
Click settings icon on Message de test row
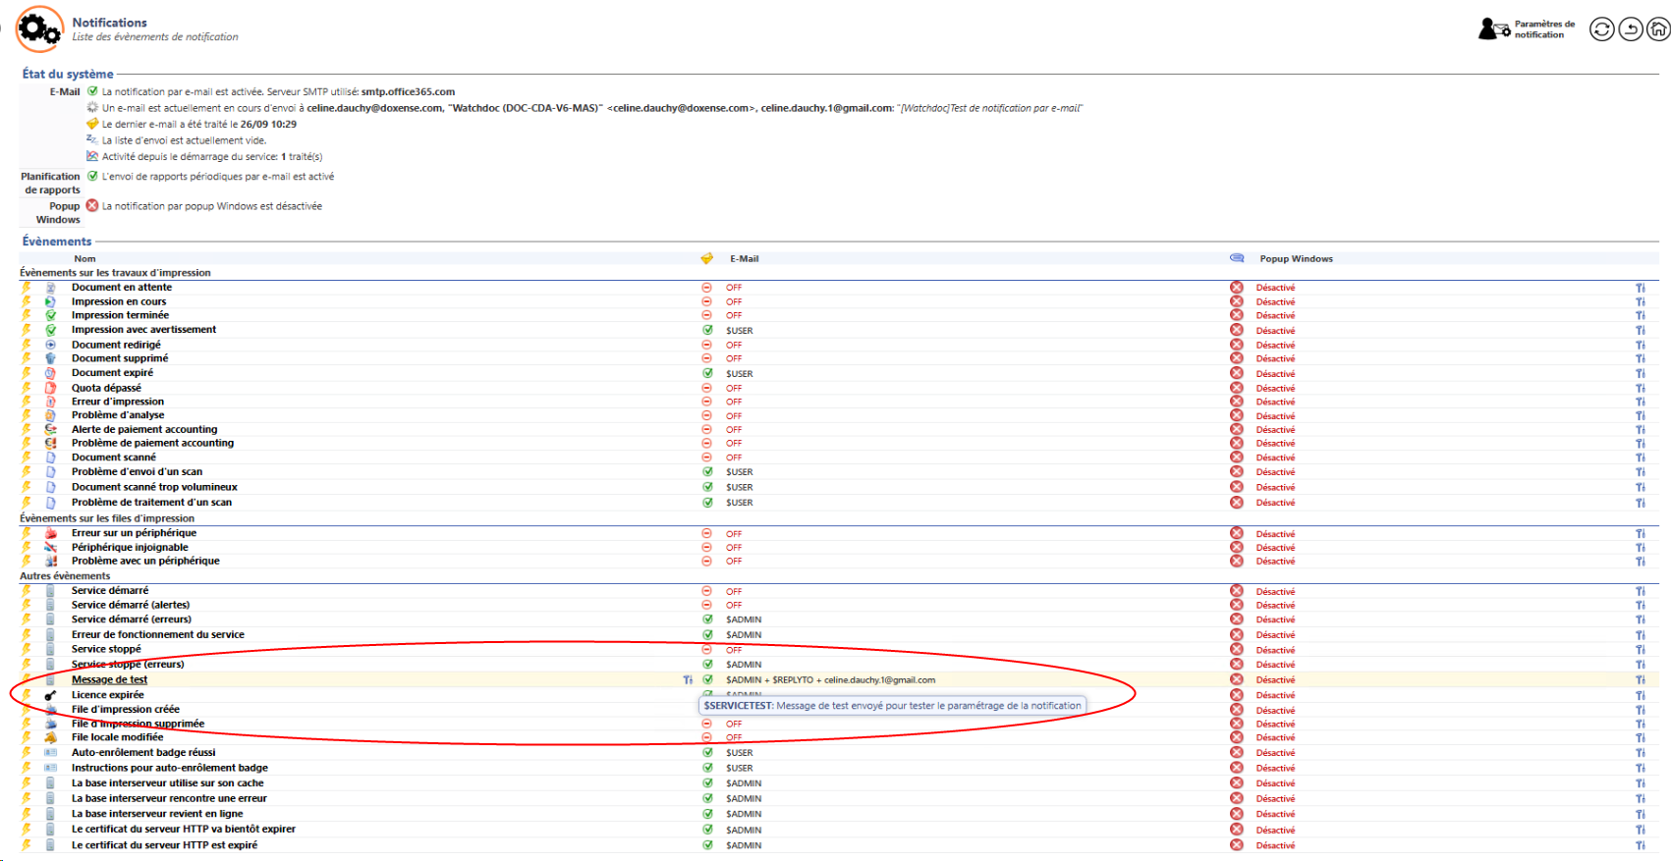tap(688, 679)
